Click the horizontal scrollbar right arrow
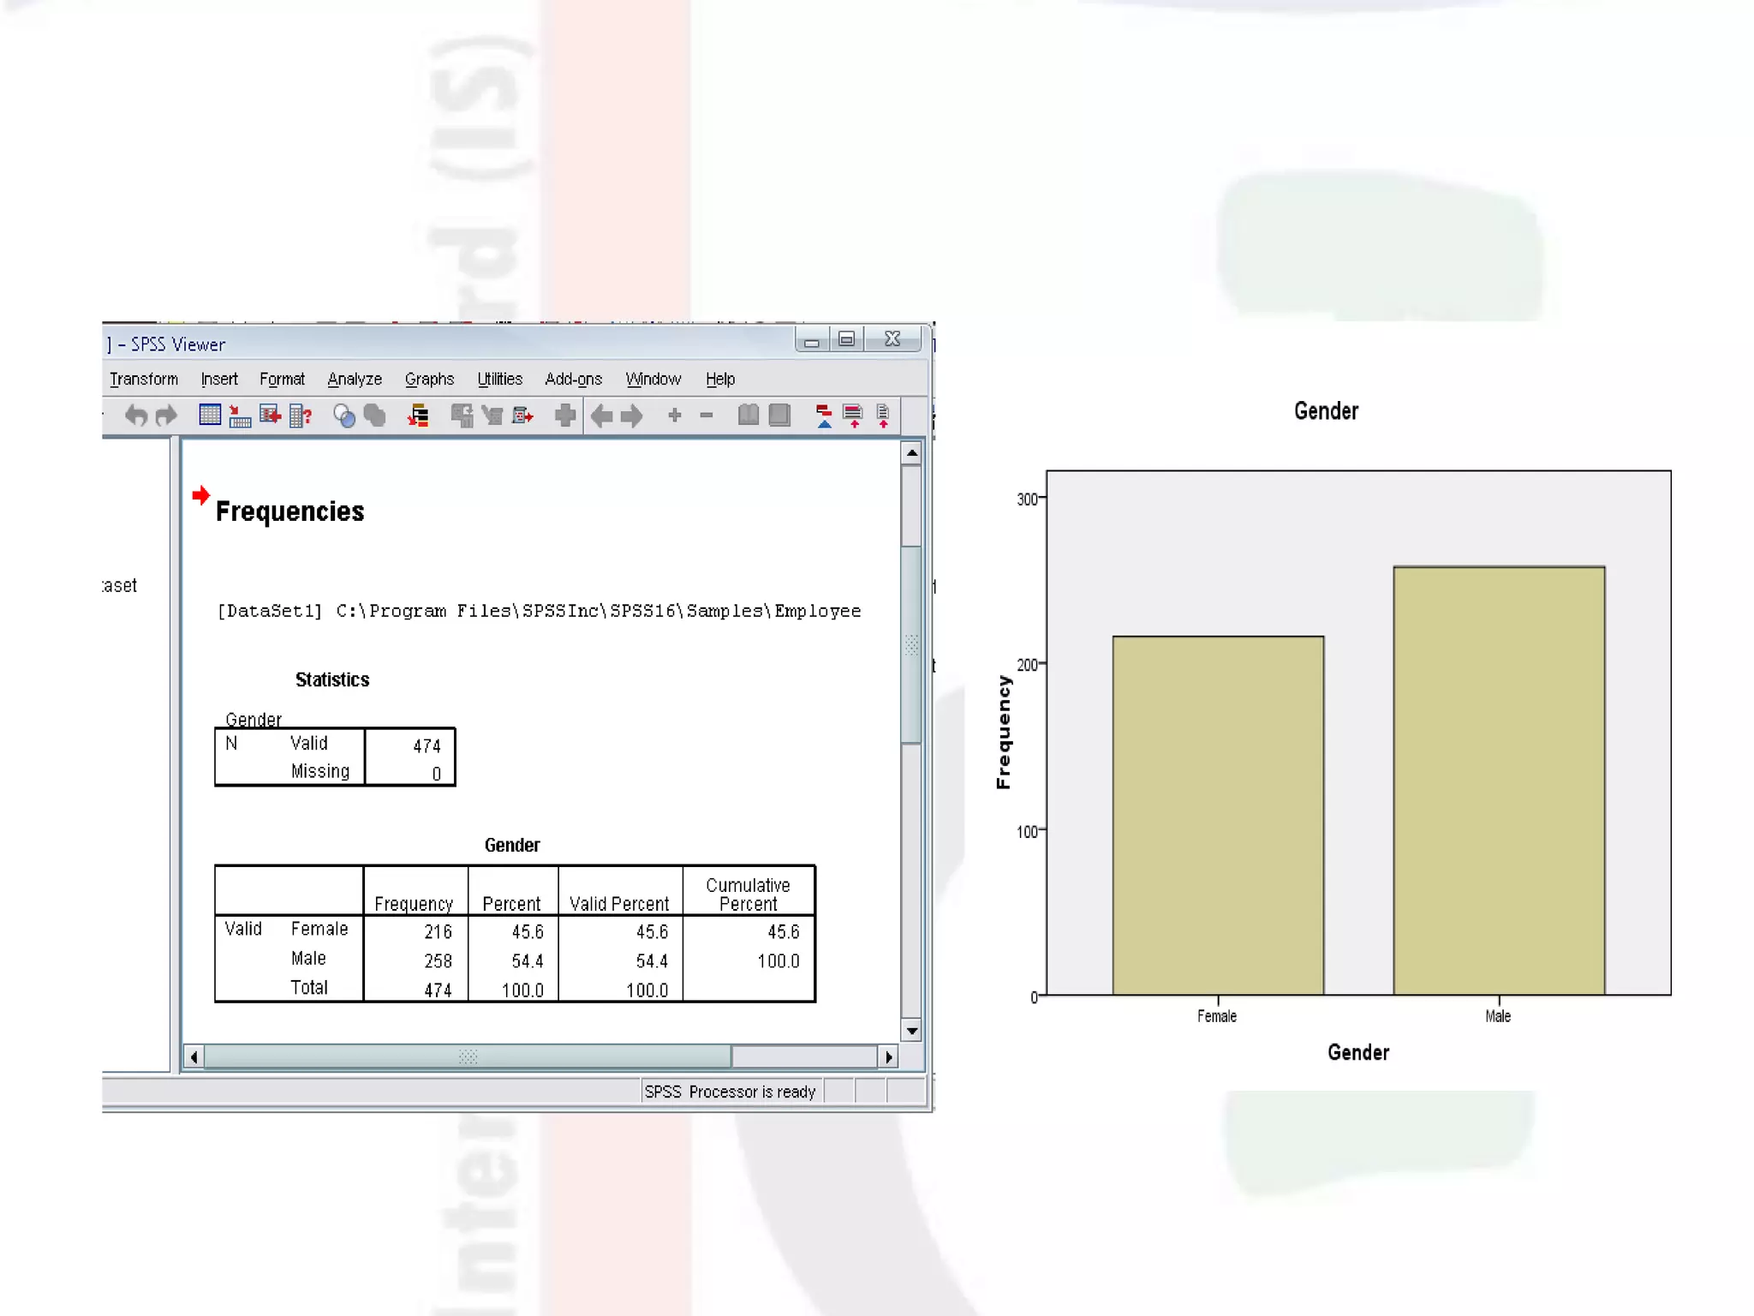 pos(889,1057)
